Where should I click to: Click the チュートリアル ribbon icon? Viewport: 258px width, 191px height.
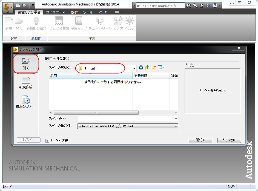[100, 24]
